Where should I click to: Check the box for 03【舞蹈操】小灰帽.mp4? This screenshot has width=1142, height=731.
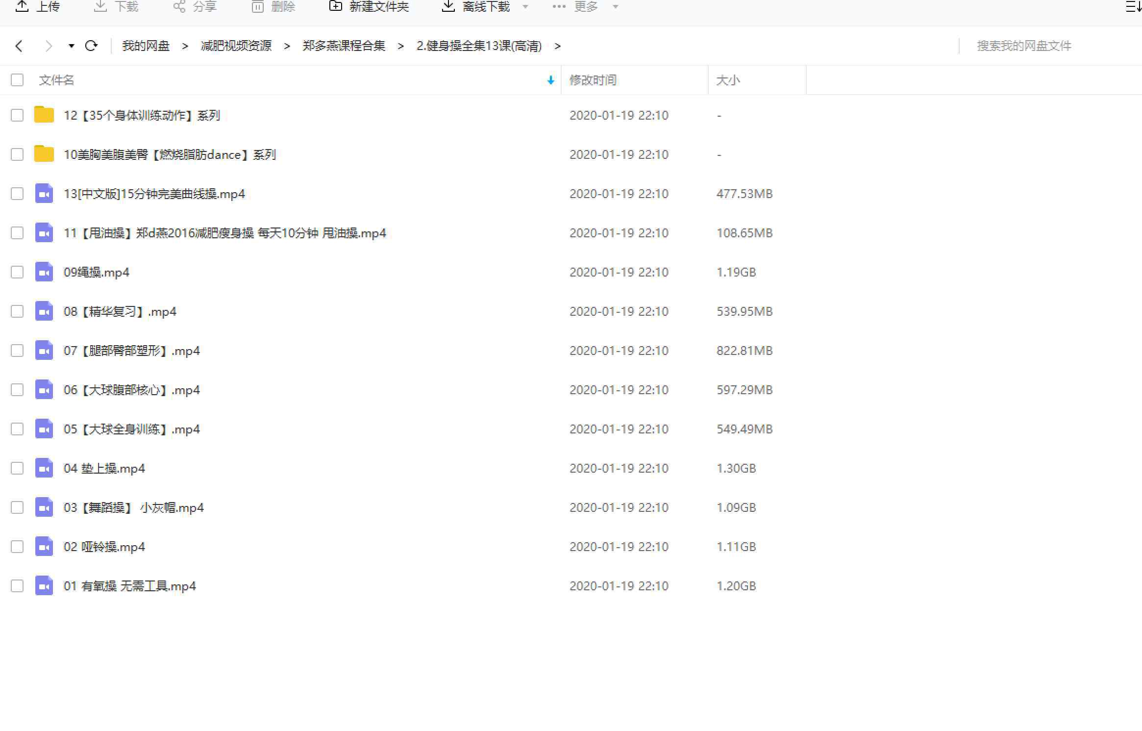(x=17, y=507)
